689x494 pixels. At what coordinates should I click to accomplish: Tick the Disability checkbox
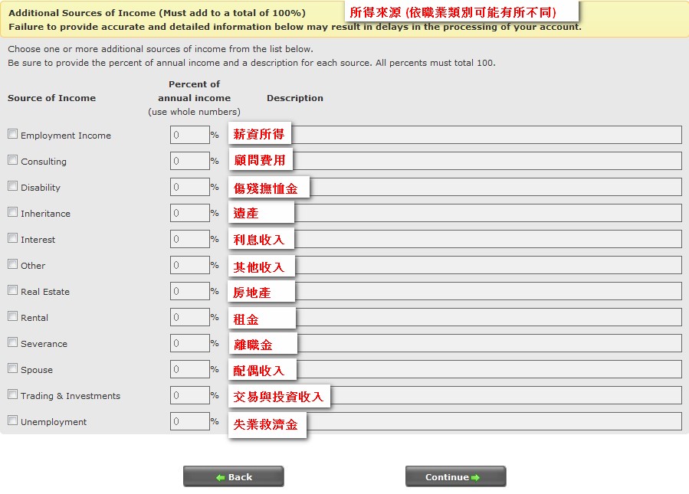13,186
